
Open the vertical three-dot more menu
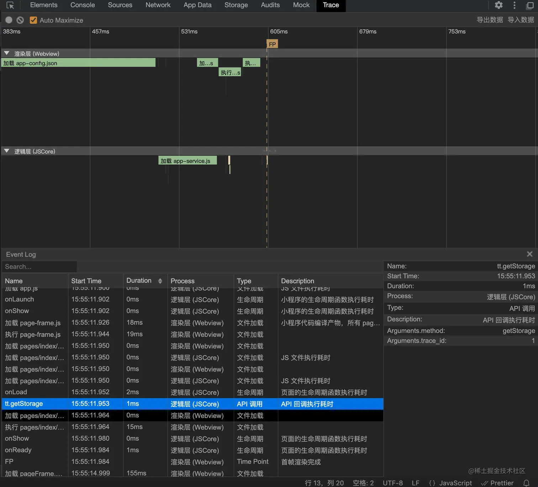[515, 5]
